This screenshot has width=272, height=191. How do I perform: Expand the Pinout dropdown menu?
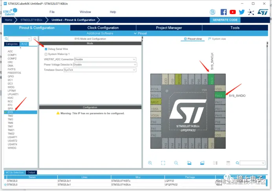pos(140,33)
